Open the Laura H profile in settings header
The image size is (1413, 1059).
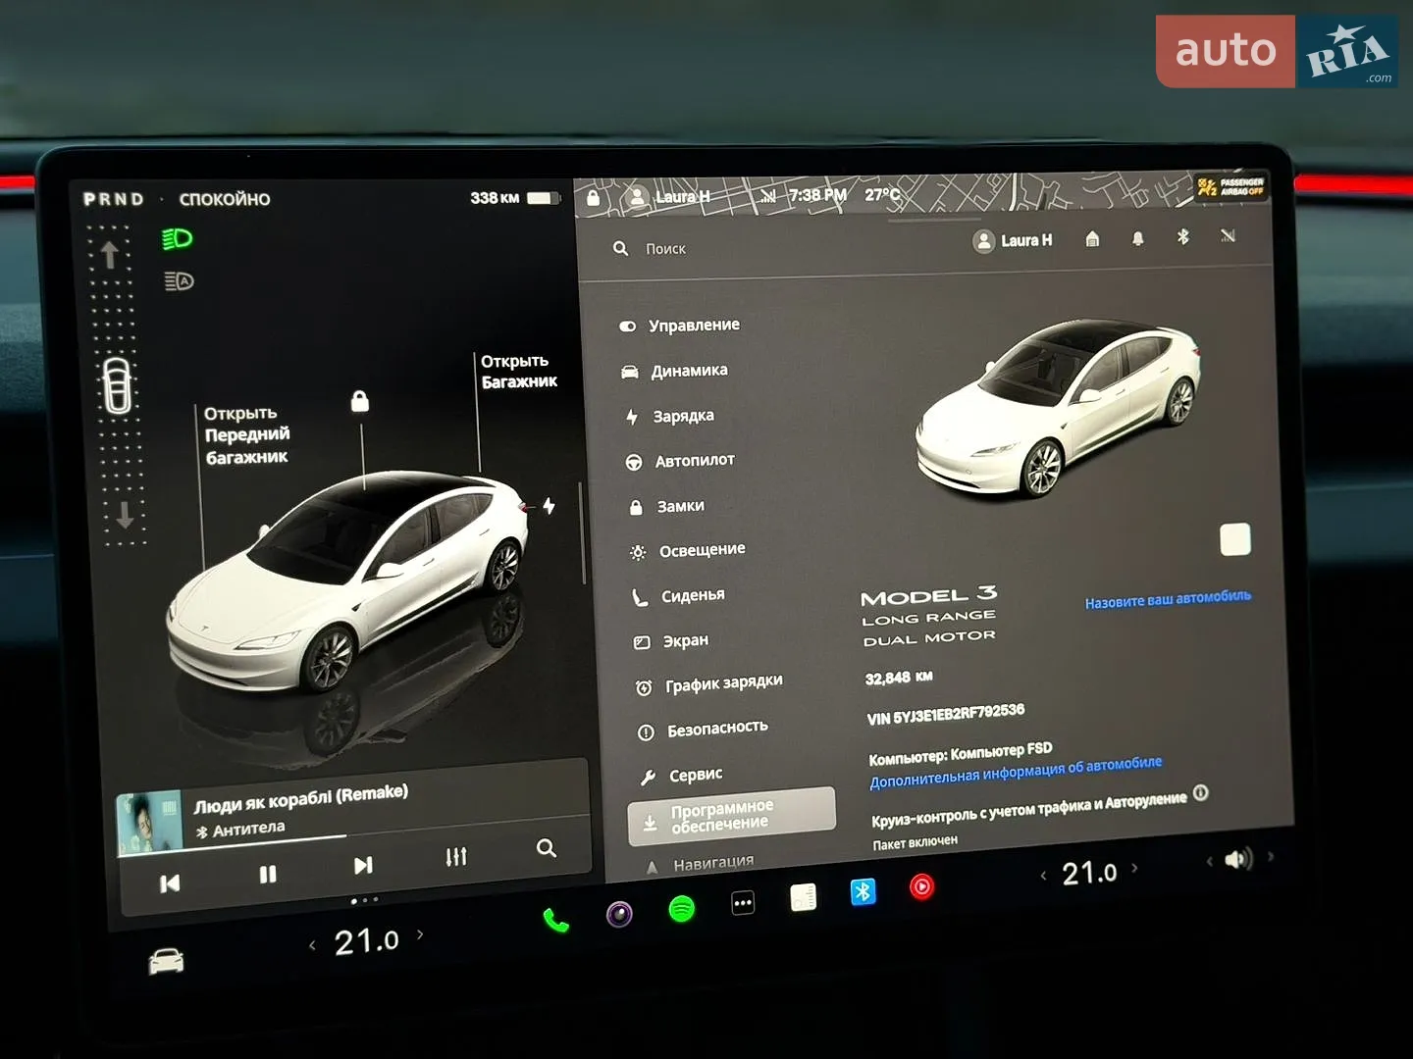click(x=1013, y=240)
